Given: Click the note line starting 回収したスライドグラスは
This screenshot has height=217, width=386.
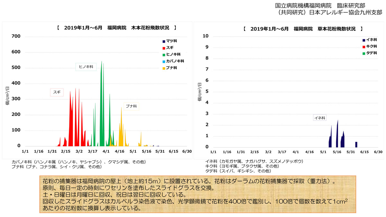Looking at the screenshot, I should 195,202.
